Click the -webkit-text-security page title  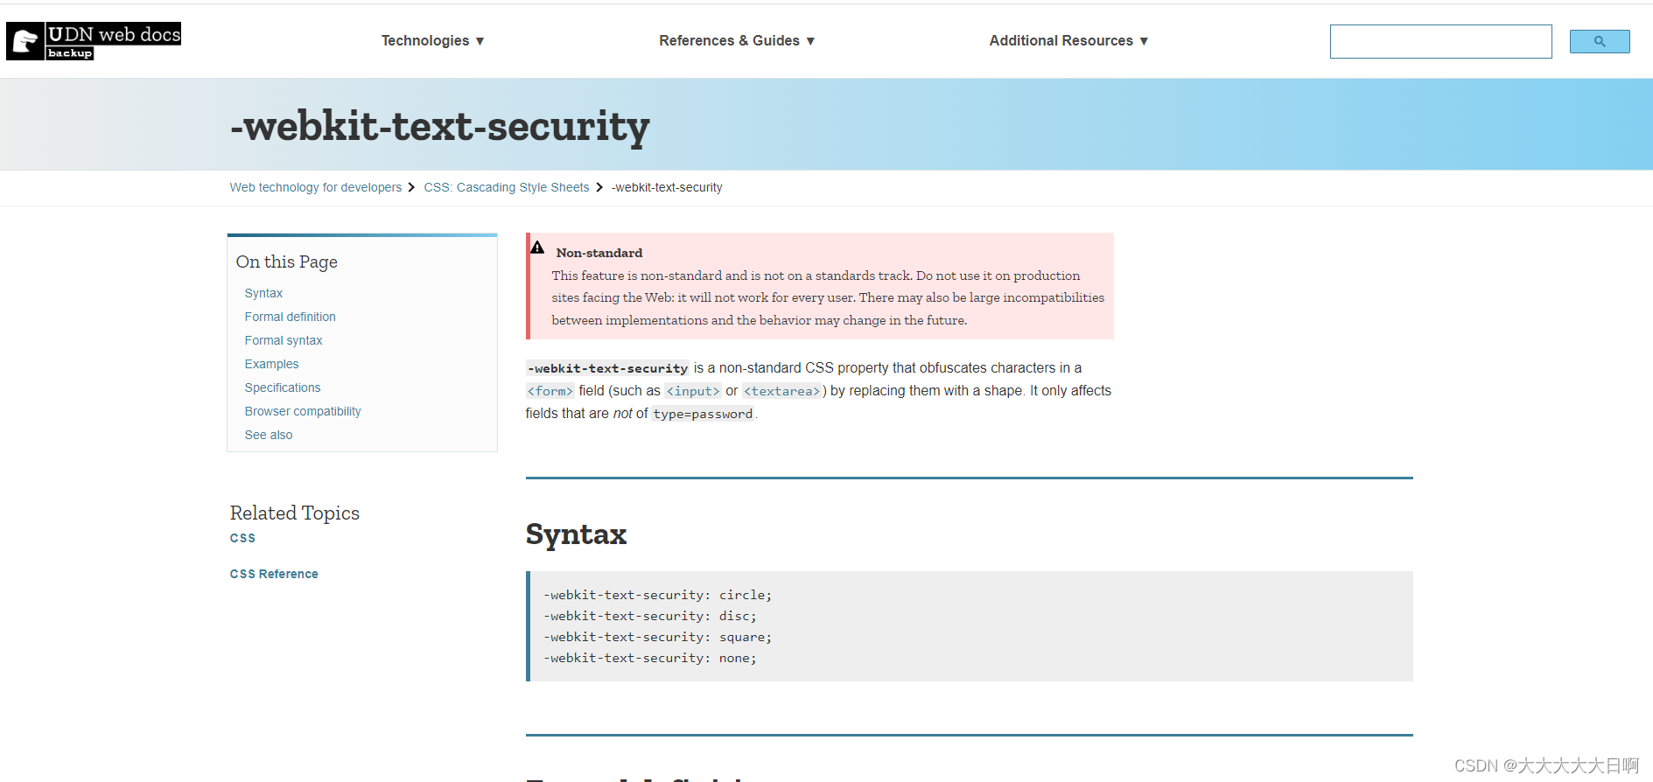pyautogui.click(x=439, y=127)
